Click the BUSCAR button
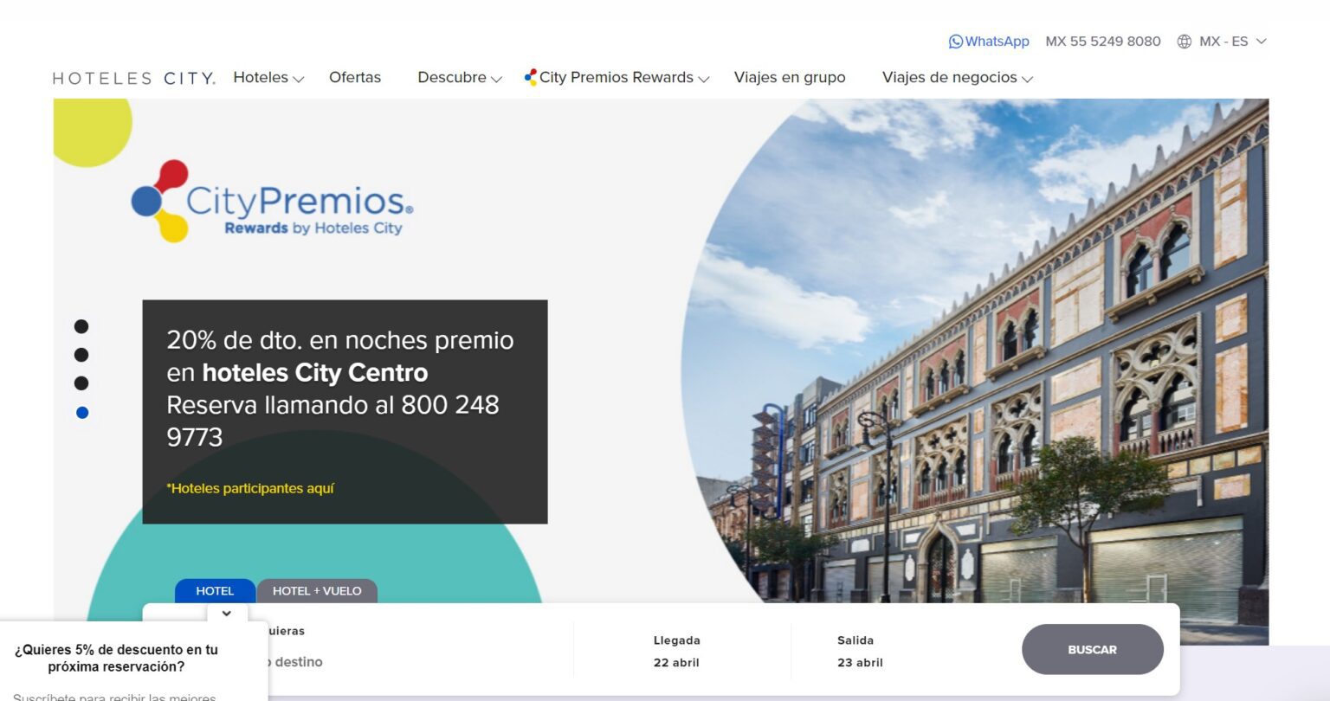The image size is (1330, 701). pyautogui.click(x=1093, y=650)
